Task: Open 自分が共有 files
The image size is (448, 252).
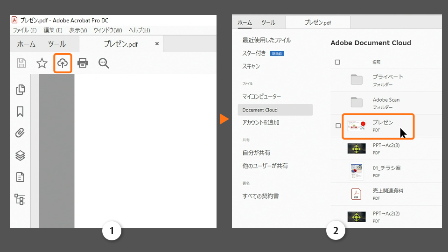Action: (x=256, y=153)
